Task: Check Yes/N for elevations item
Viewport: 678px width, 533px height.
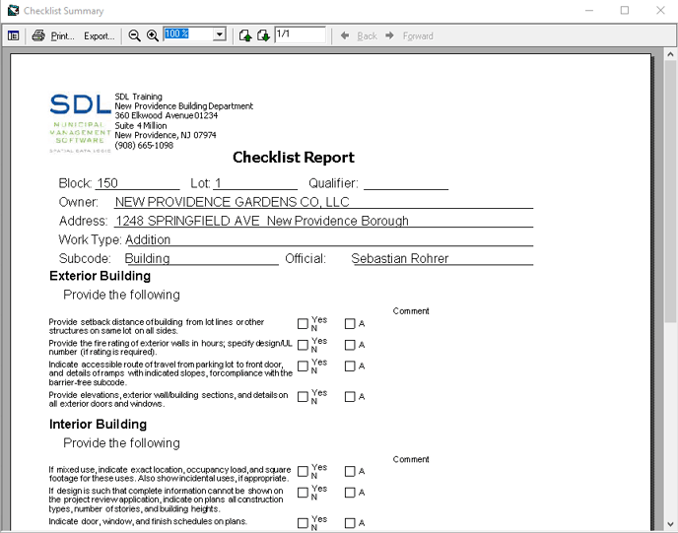Action: 303,397
